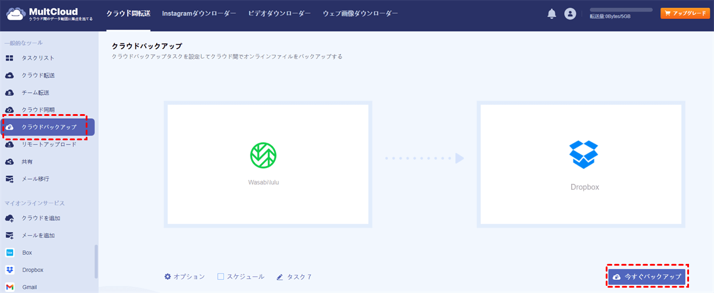Open オプション gear settings
This screenshot has width=714, height=293.
184,277
